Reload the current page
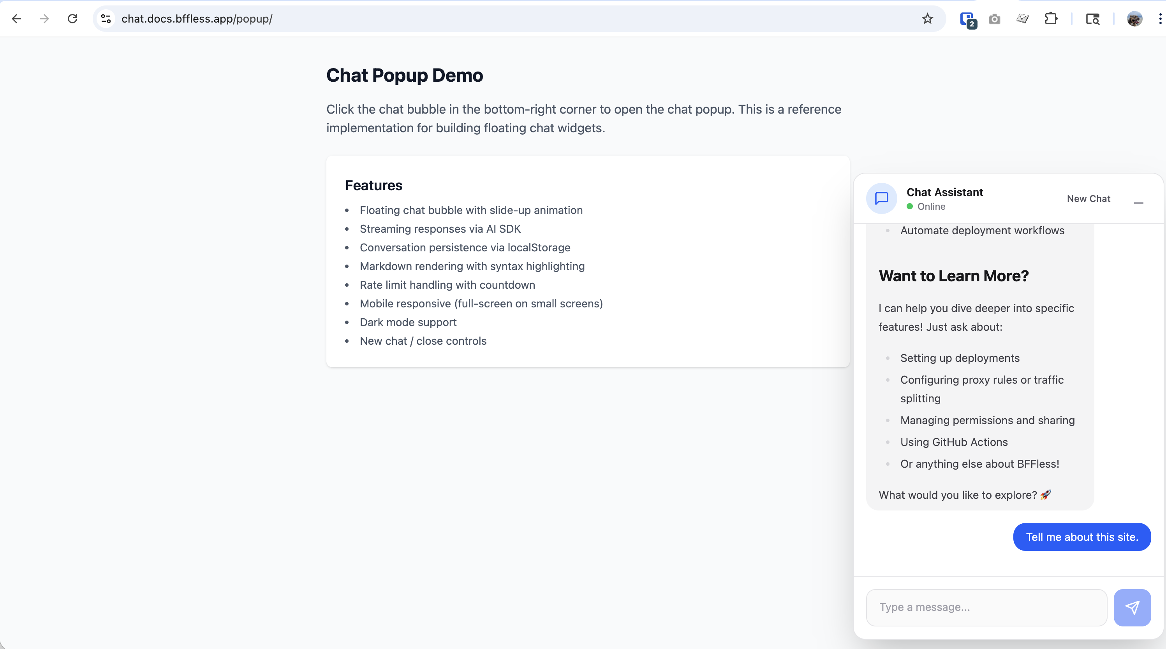The width and height of the screenshot is (1166, 649). pos(72,19)
